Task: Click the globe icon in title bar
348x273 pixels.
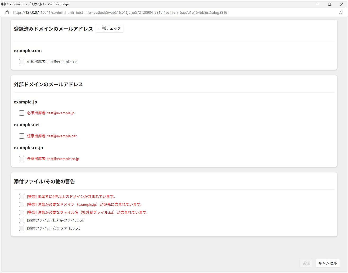Action: [3, 4]
